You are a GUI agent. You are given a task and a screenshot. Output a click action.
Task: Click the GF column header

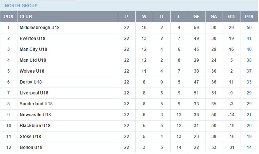[x=196, y=17]
